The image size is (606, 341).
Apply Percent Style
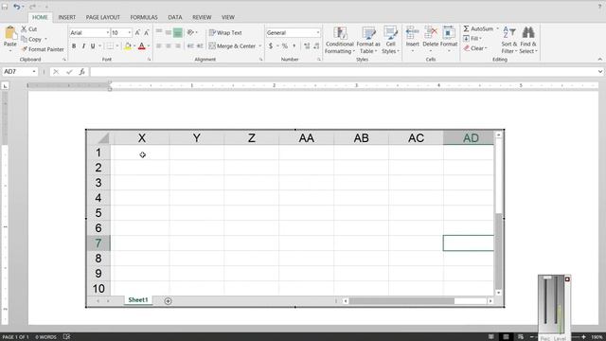[284, 46]
